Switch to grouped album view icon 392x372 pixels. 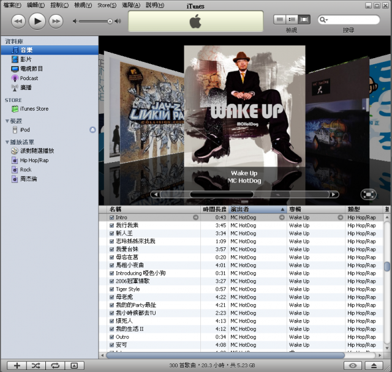292,20
